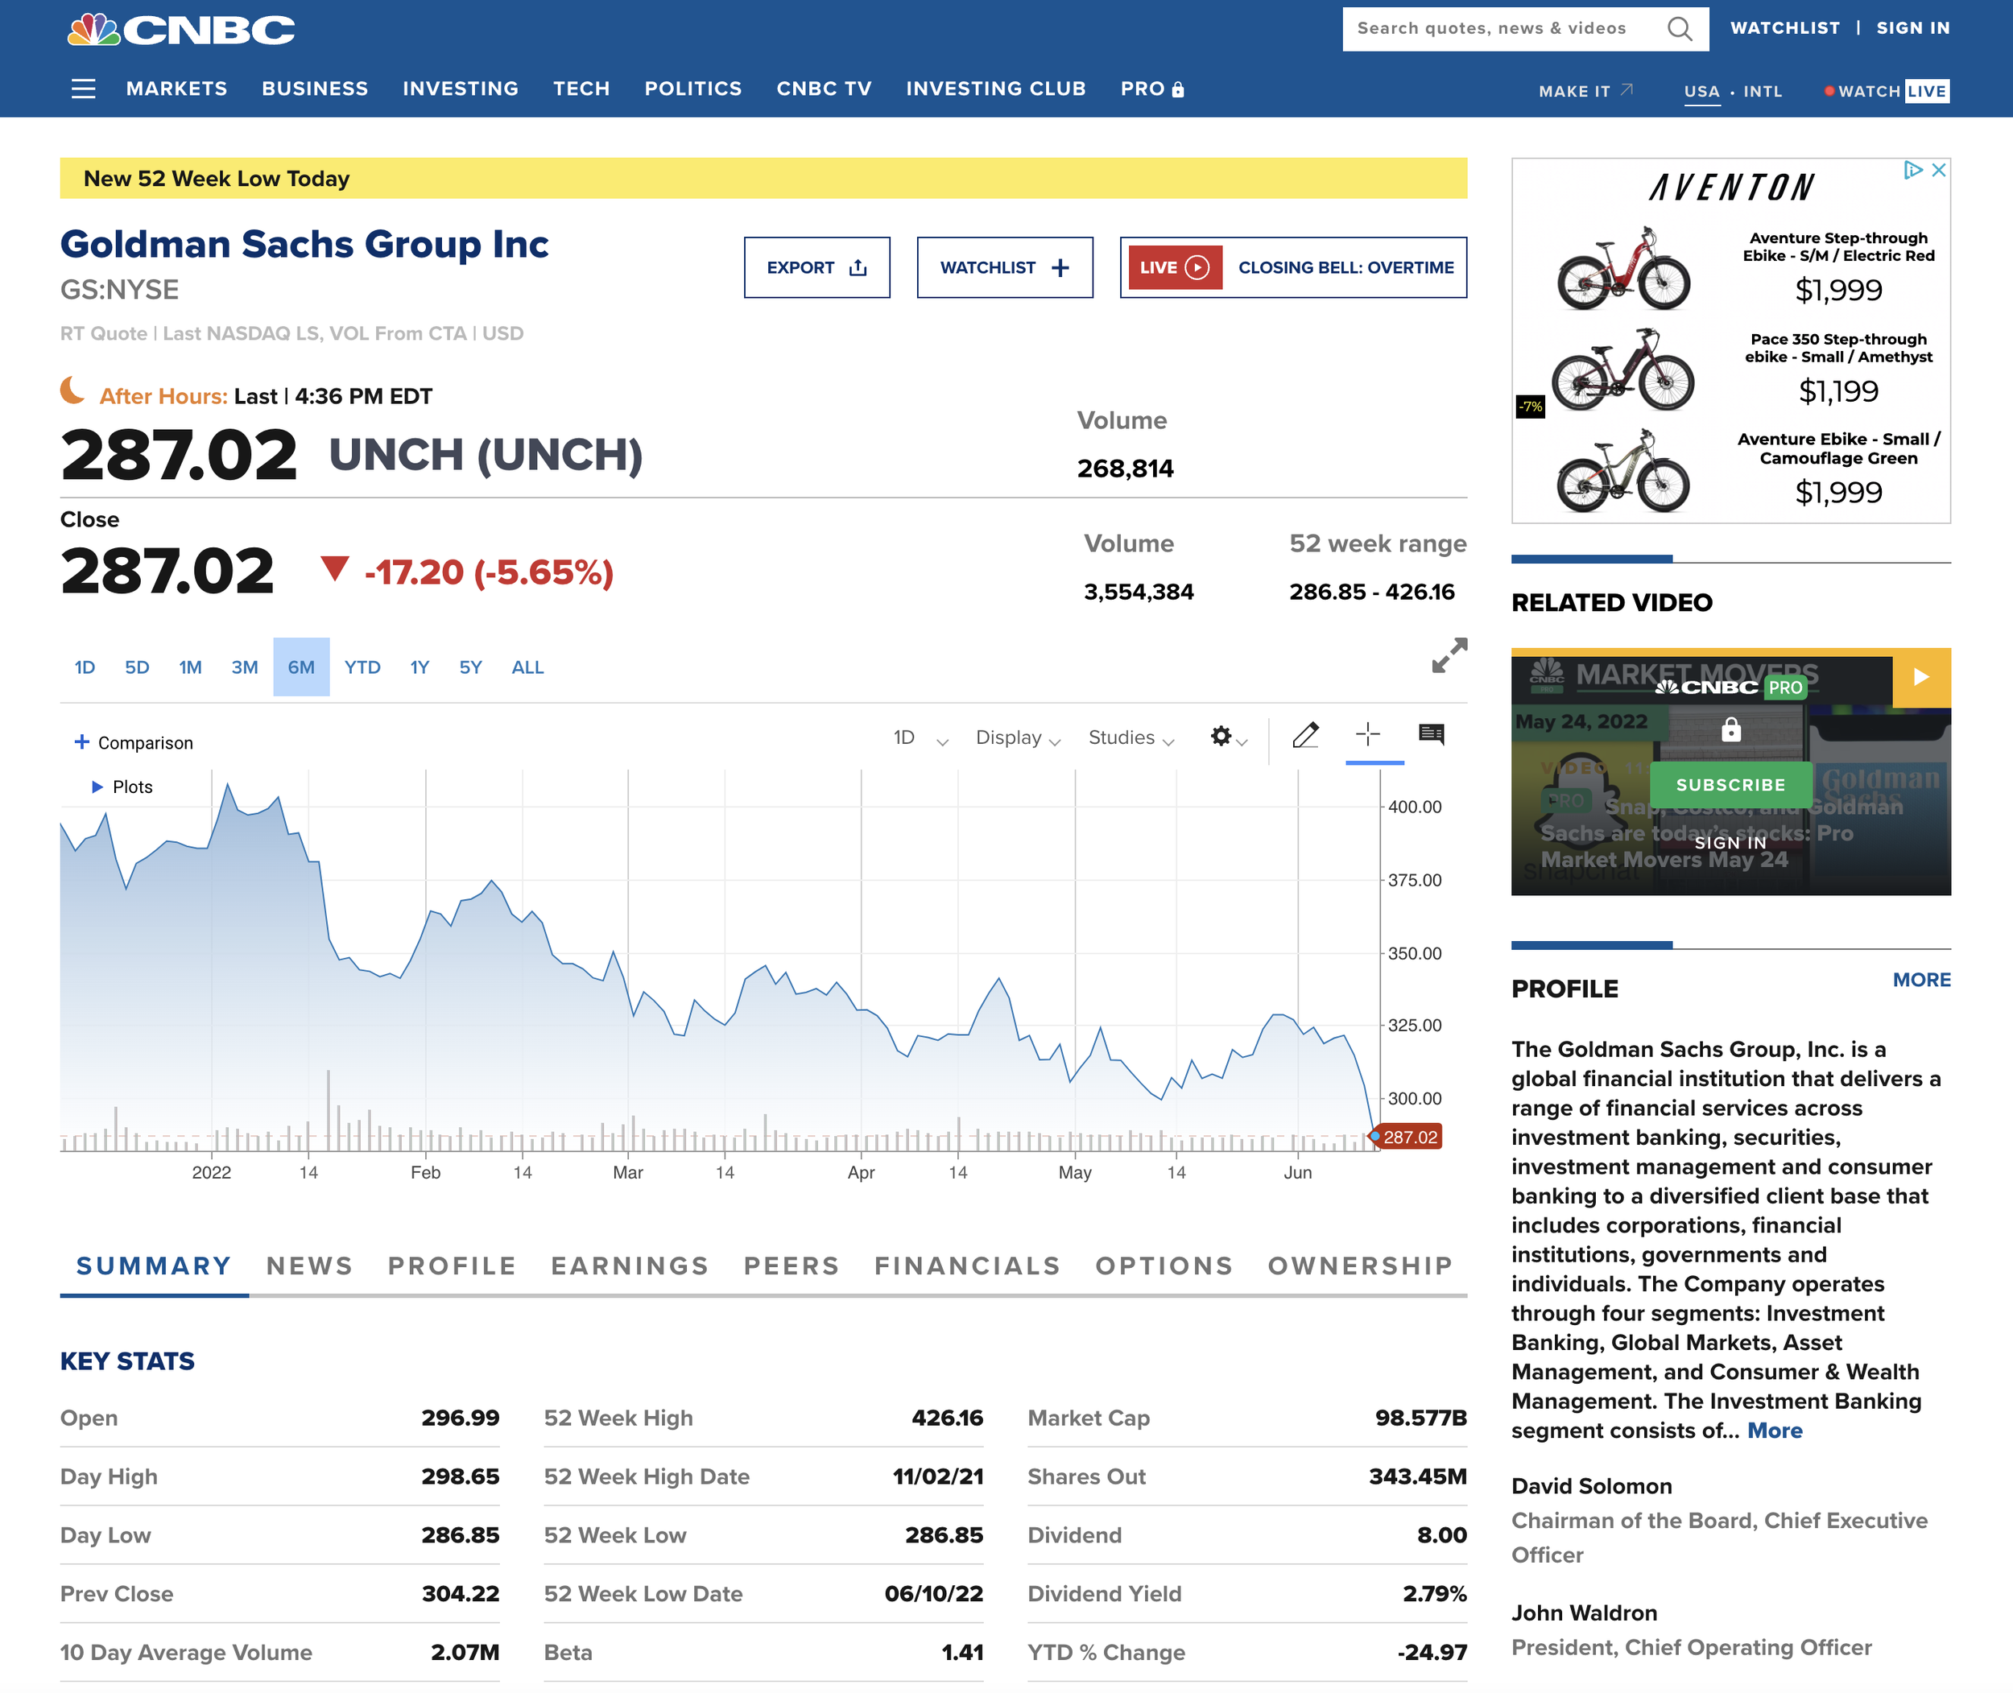Open the Display dropdown menu
The height and width of the screenshot is (1693, 2013).
click(x=1017, y=738)
